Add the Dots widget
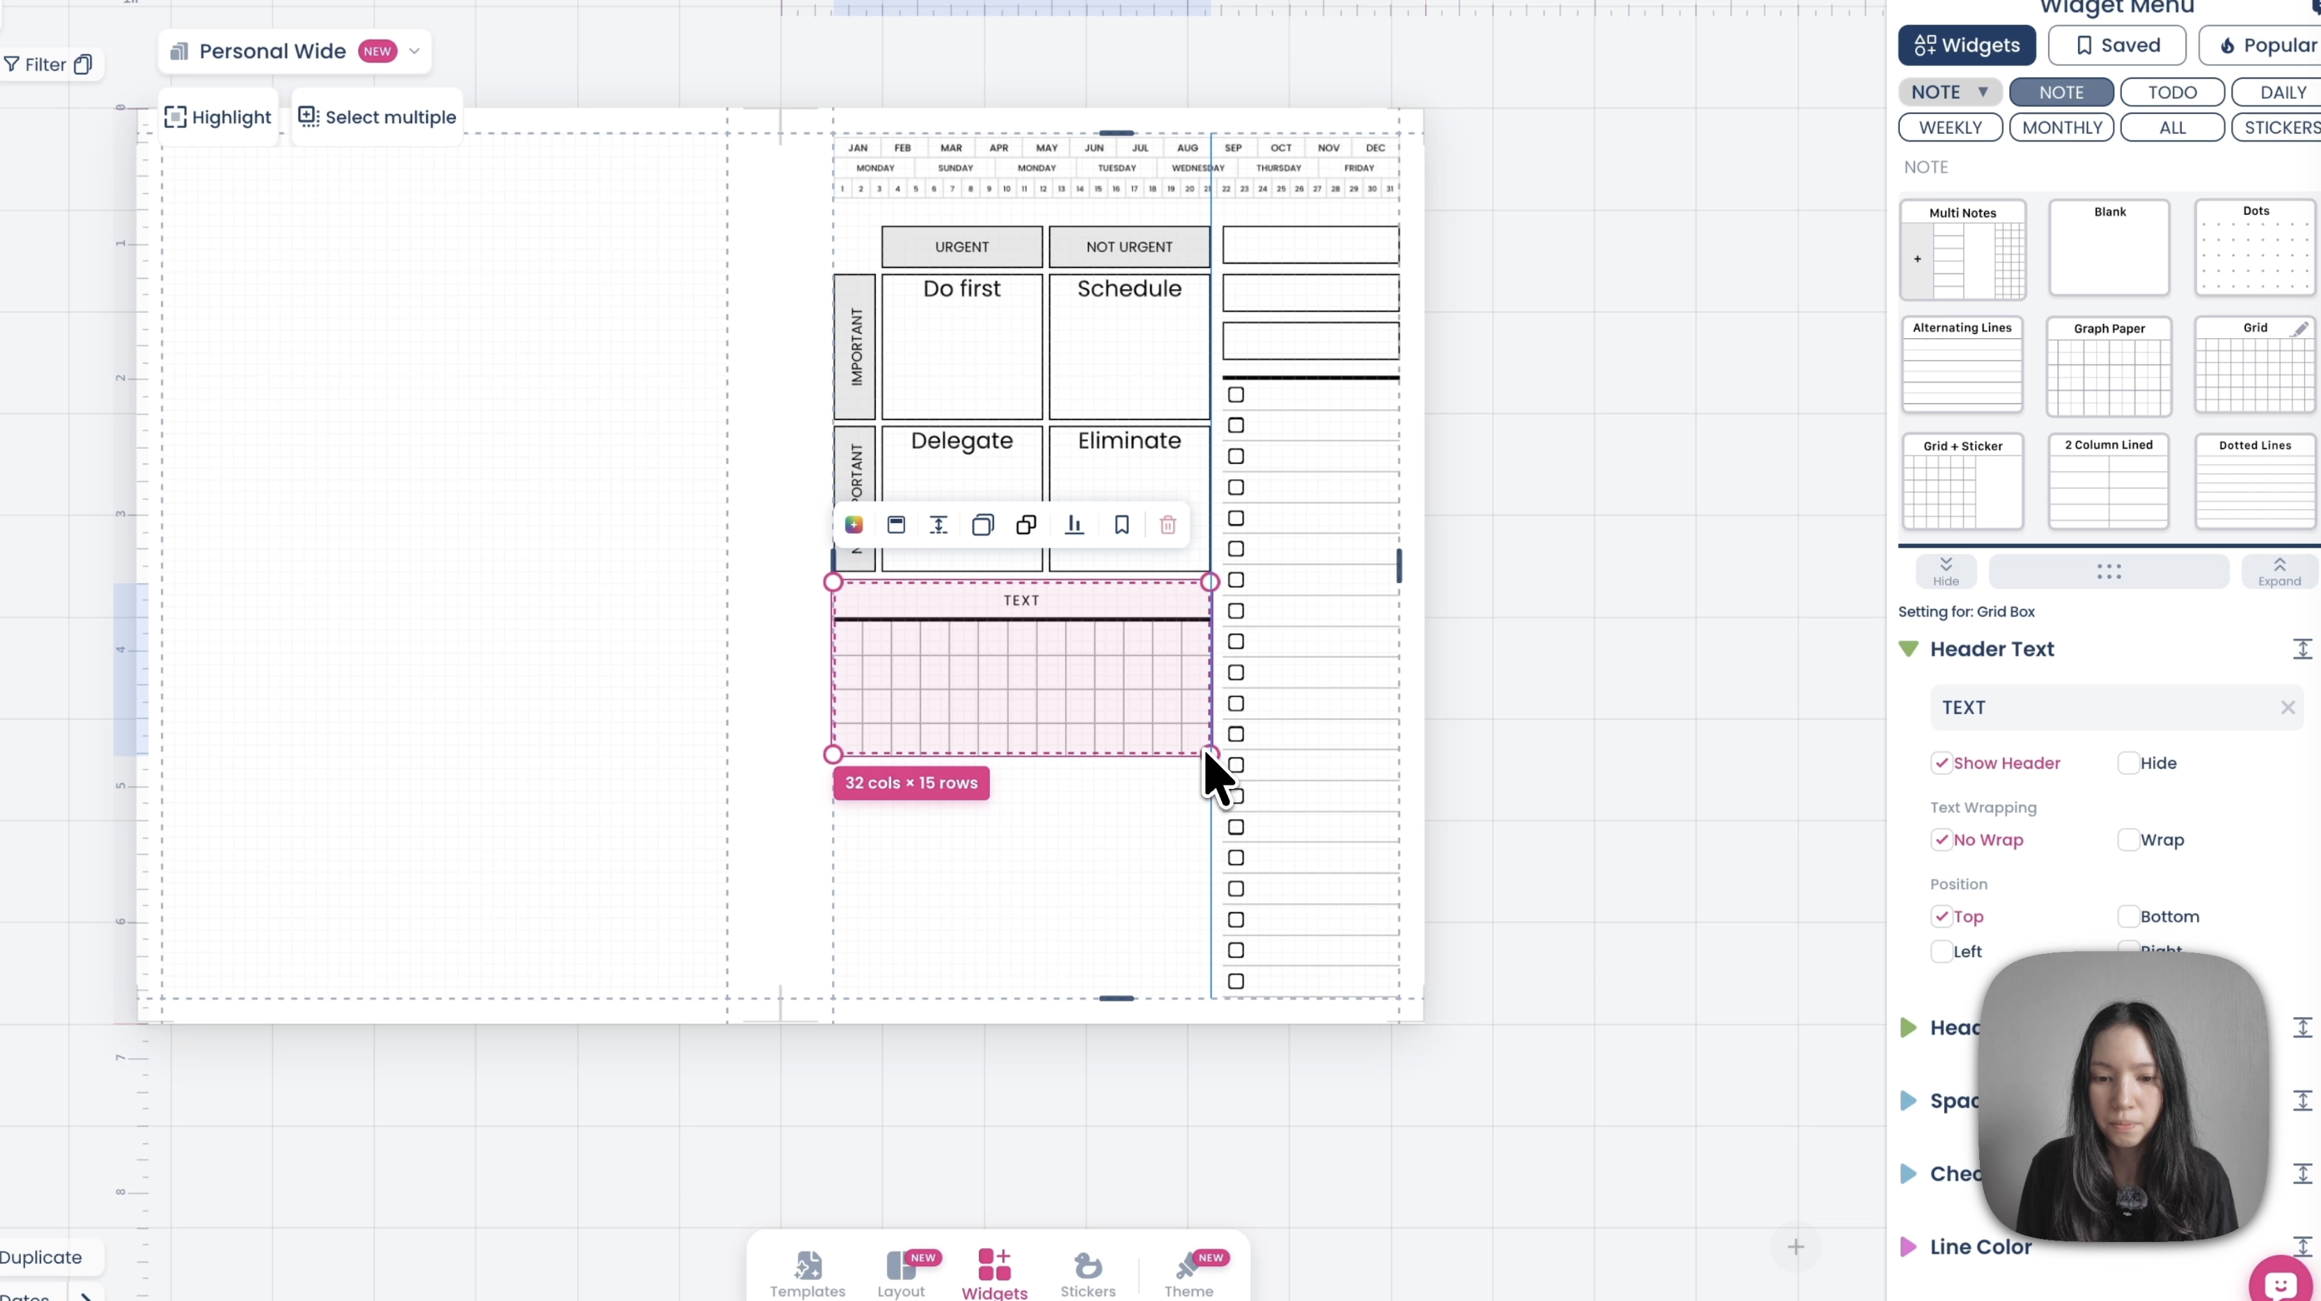 2256,248
